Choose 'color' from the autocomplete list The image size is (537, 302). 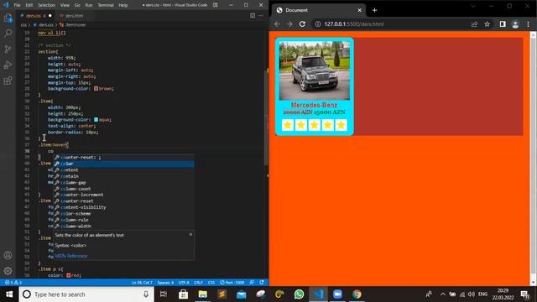click(124, 164)
